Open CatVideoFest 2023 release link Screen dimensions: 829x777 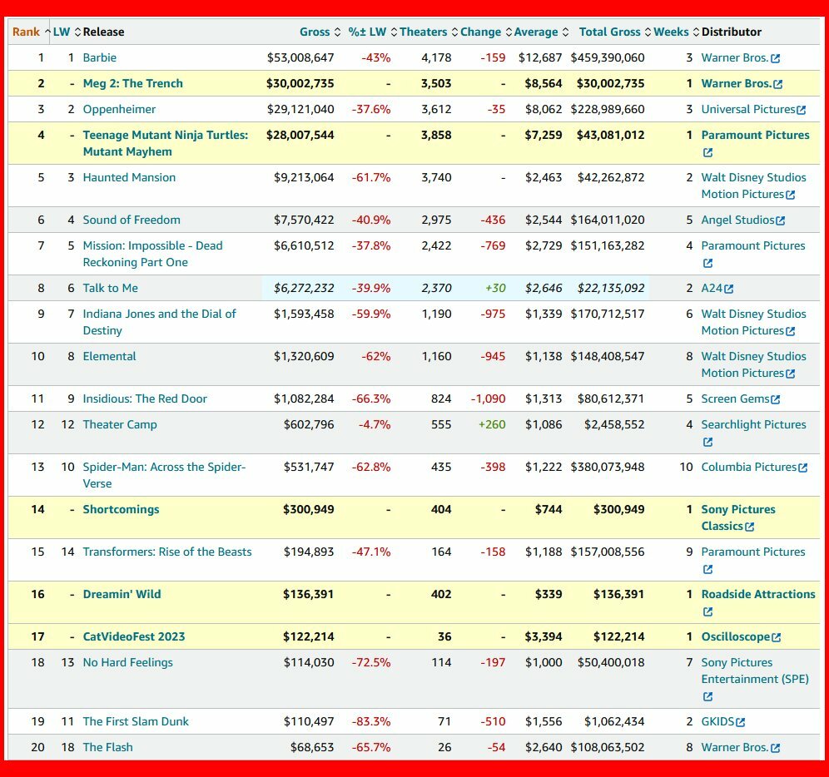coord(133,636)
